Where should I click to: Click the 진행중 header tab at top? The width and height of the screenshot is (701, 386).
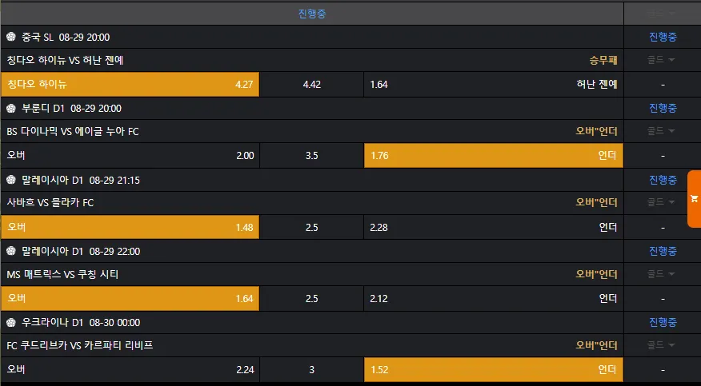tap(311, 14)
